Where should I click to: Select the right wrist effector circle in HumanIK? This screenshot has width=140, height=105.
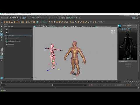click(135, 47)
